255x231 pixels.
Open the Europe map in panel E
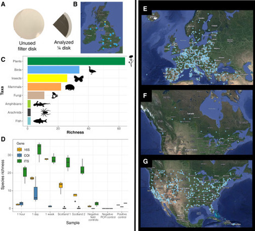pos(197,48)
